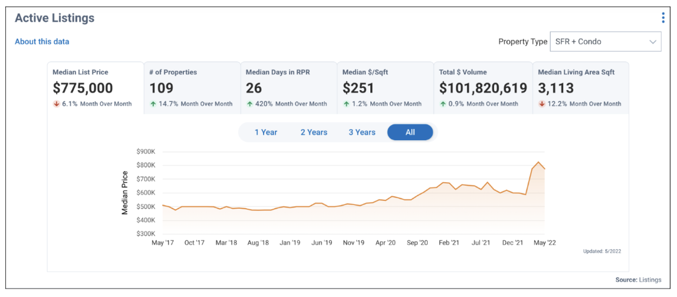Switch to Median Days in RPR tab
The height and width of the screenshot is (297, 677).
(x=288, y=88)
